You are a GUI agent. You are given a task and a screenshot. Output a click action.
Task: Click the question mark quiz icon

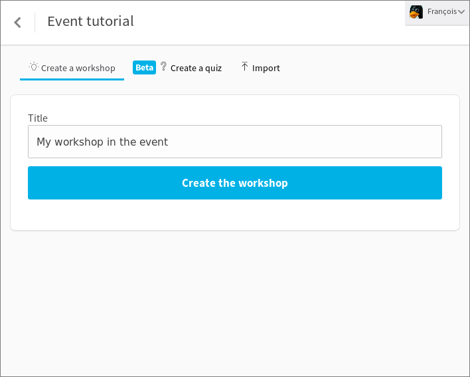pos(163,66)
